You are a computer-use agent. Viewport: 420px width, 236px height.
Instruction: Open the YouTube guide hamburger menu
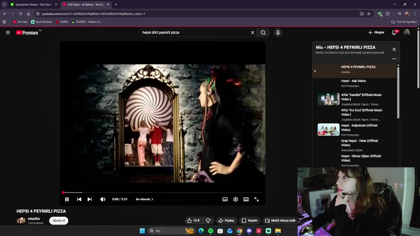pos(8,32)
